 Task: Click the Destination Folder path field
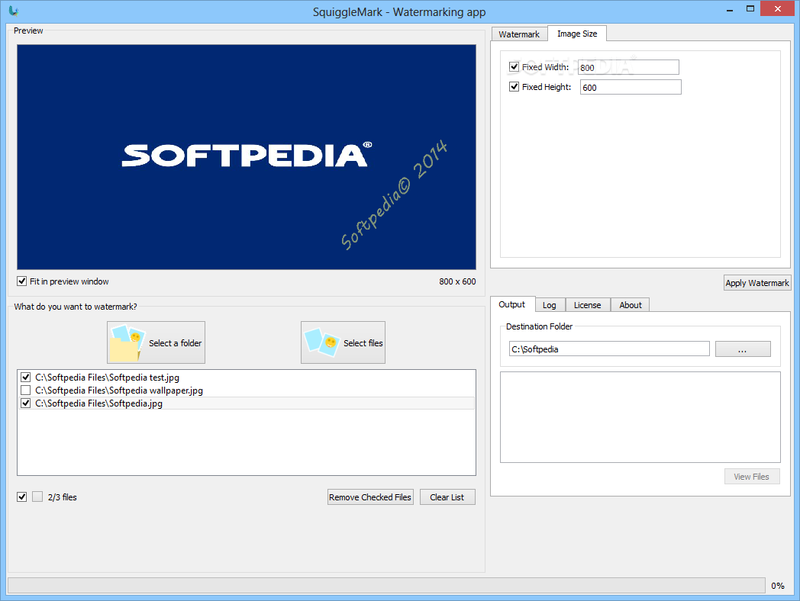coord(609,349)
